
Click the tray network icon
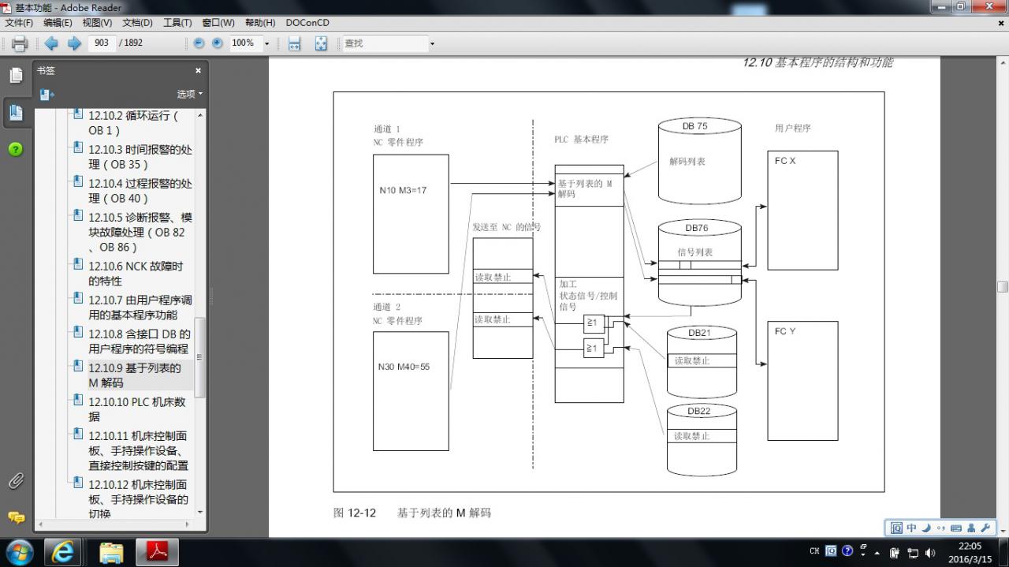[x=913, y=553]
